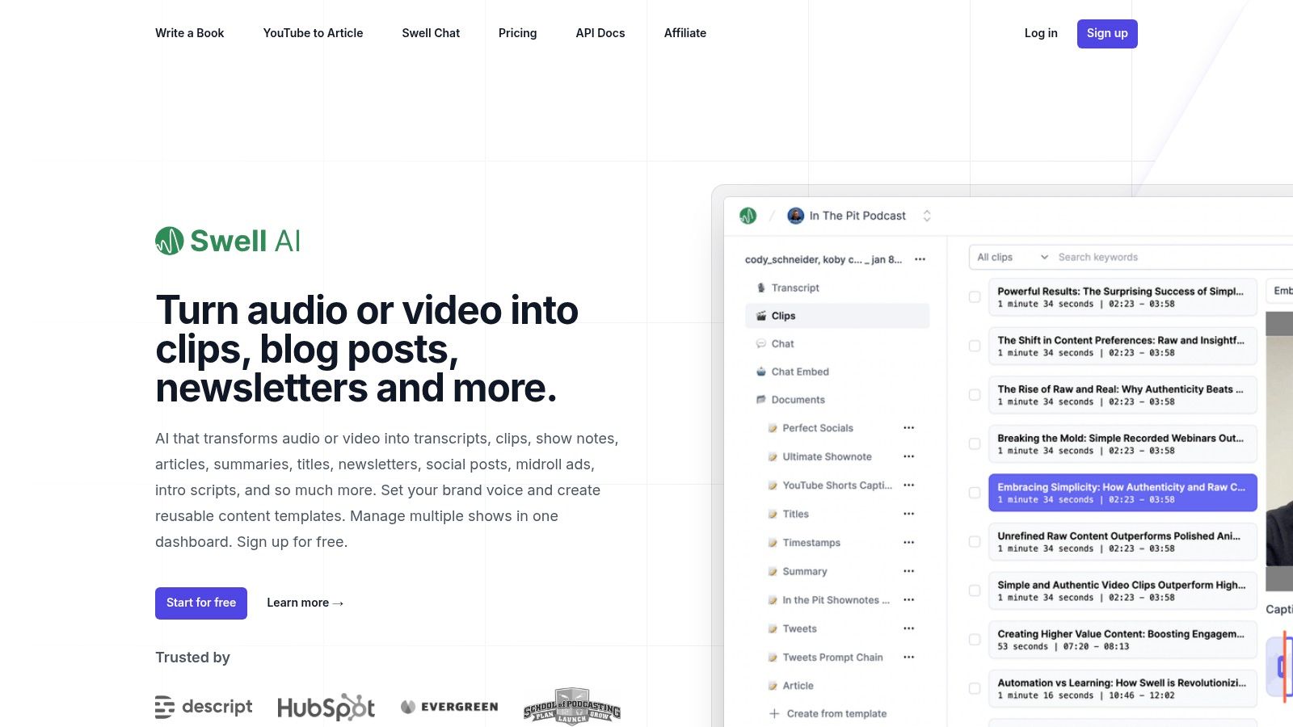Click the Chat speech bubble icon
Screen dimensions: 1293x727
point(761,344)
